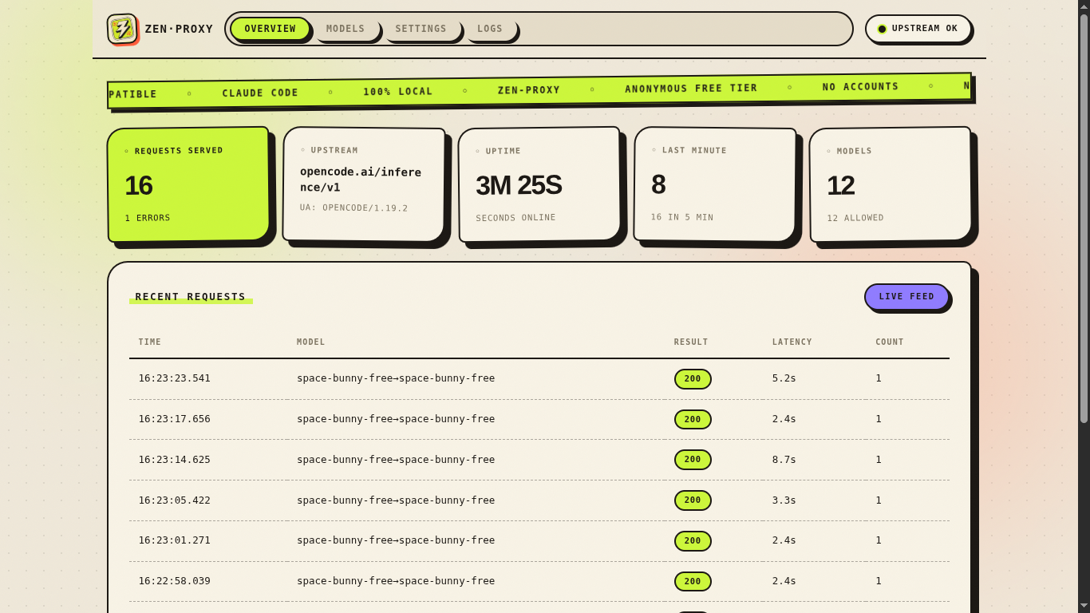Viewport: 1090px width, 613px height.
Task: Click the Zen-Proxy lightning logo icon
Action: click(x=122, y=29)
